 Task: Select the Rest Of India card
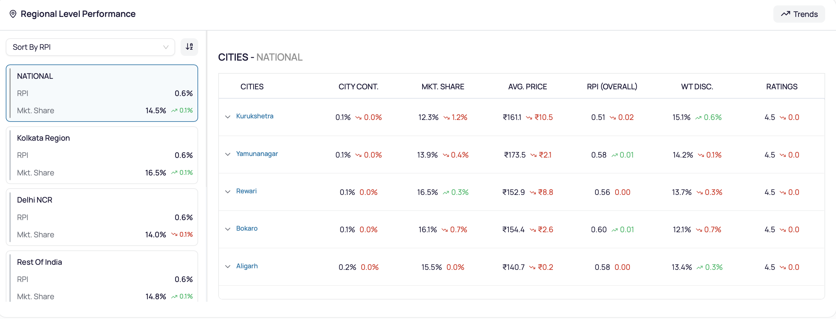pos(102,277)
